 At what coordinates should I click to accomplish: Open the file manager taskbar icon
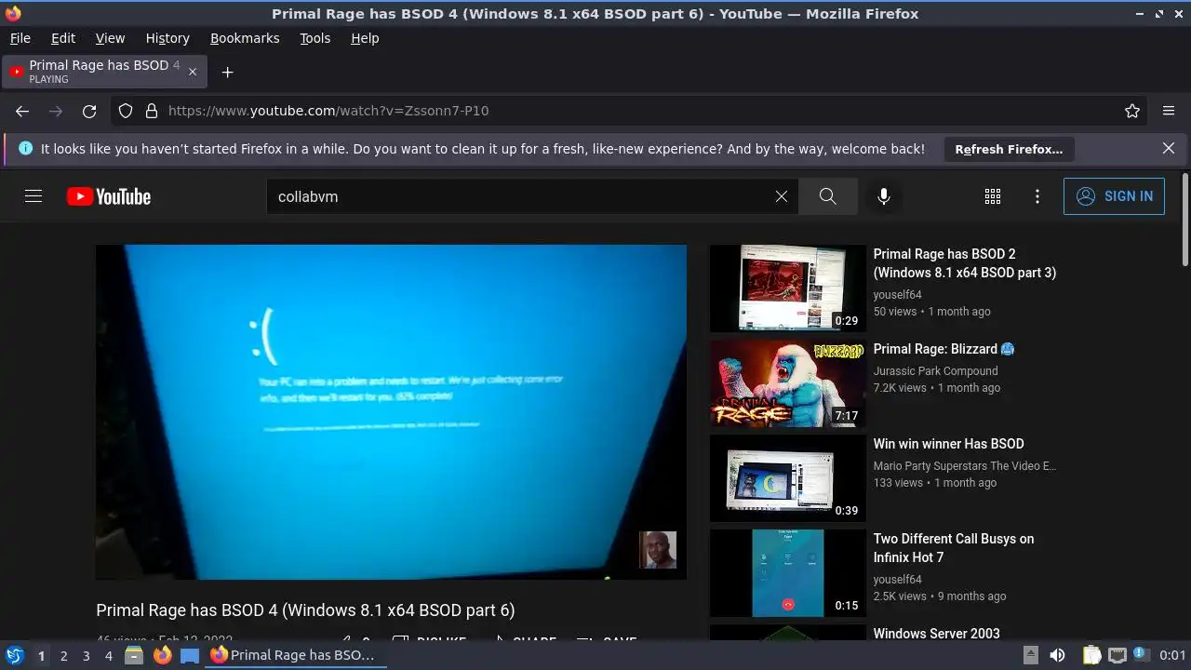tap(134, 655)
